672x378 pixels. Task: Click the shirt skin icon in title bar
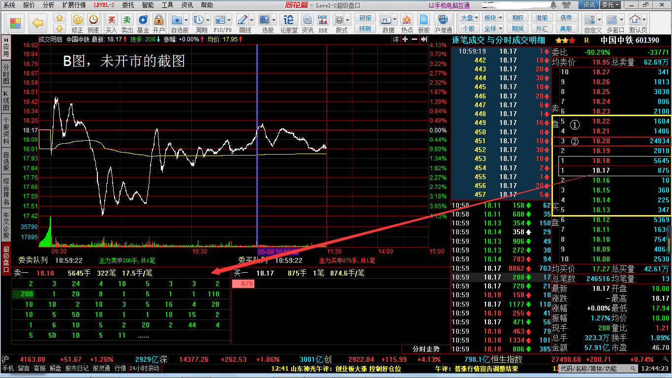point(566,5)
